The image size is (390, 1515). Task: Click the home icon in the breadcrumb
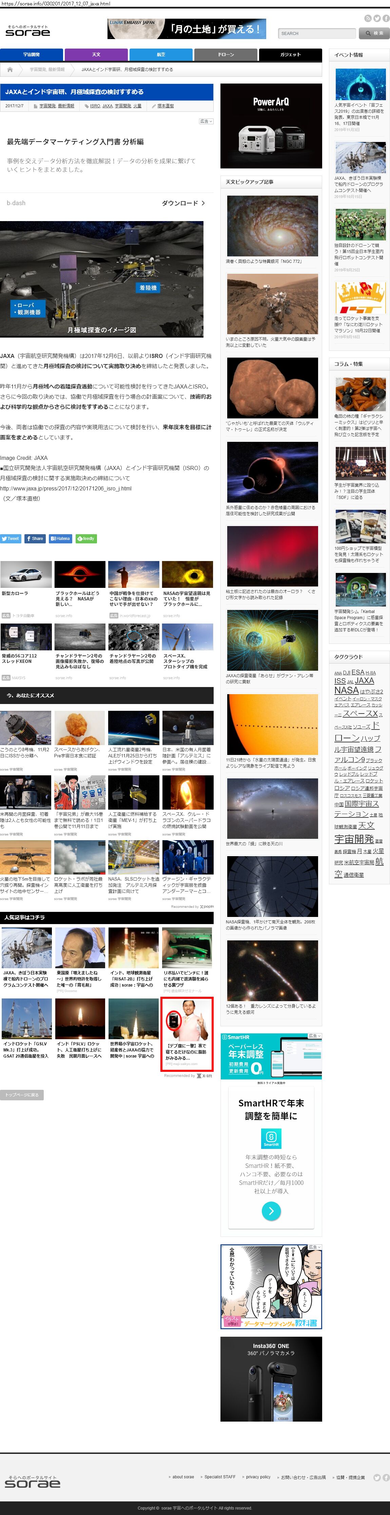click(10, 69)
